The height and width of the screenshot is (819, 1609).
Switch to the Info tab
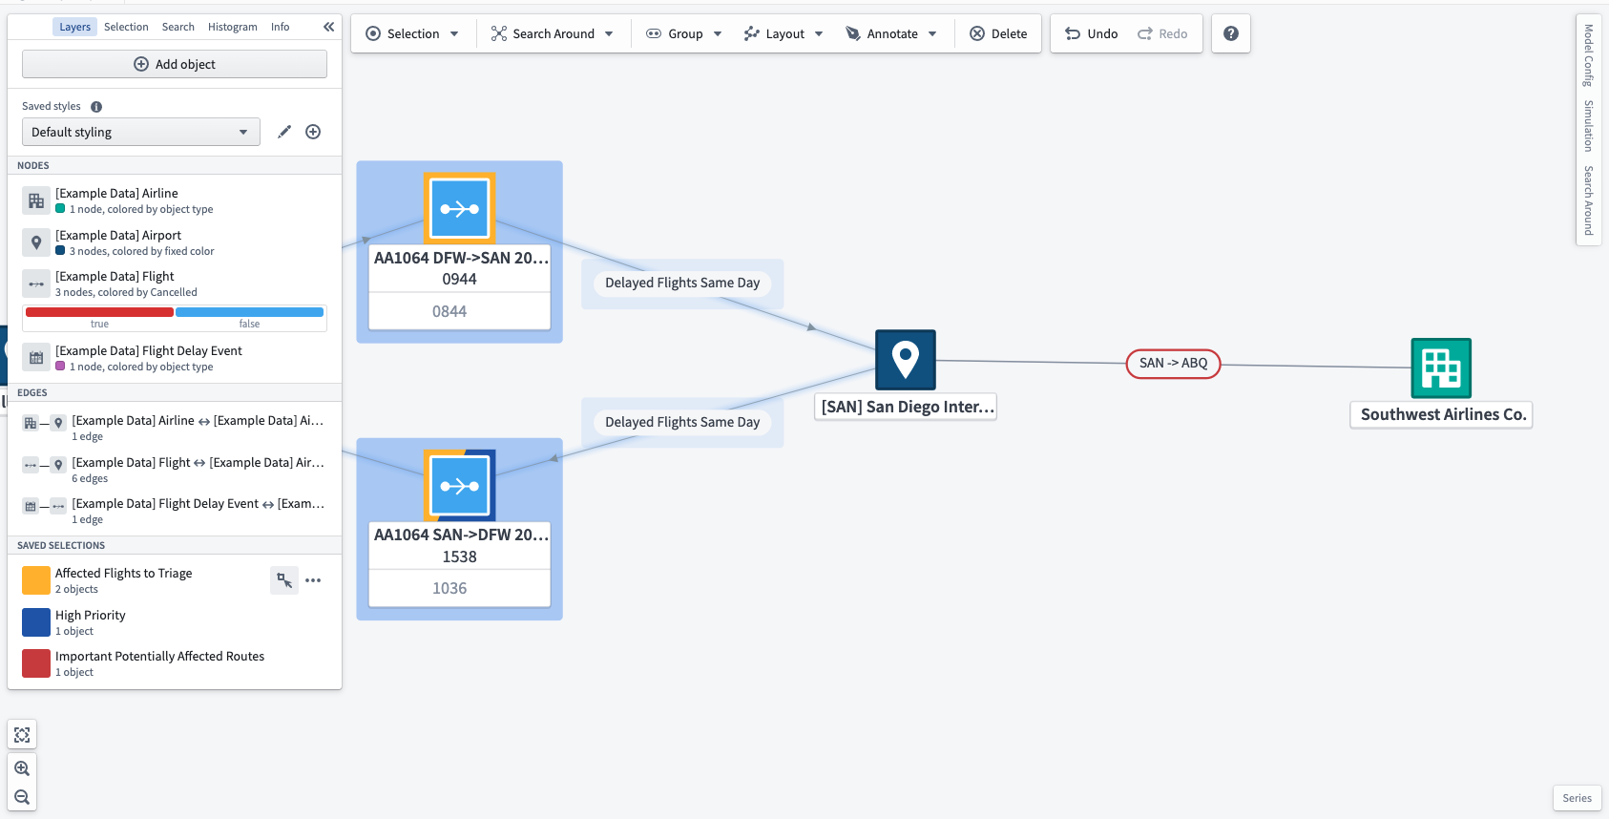click(280, 27)
